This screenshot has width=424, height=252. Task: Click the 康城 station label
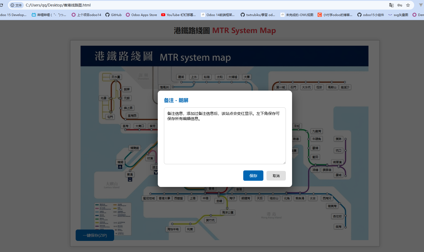tap(339, 175)
